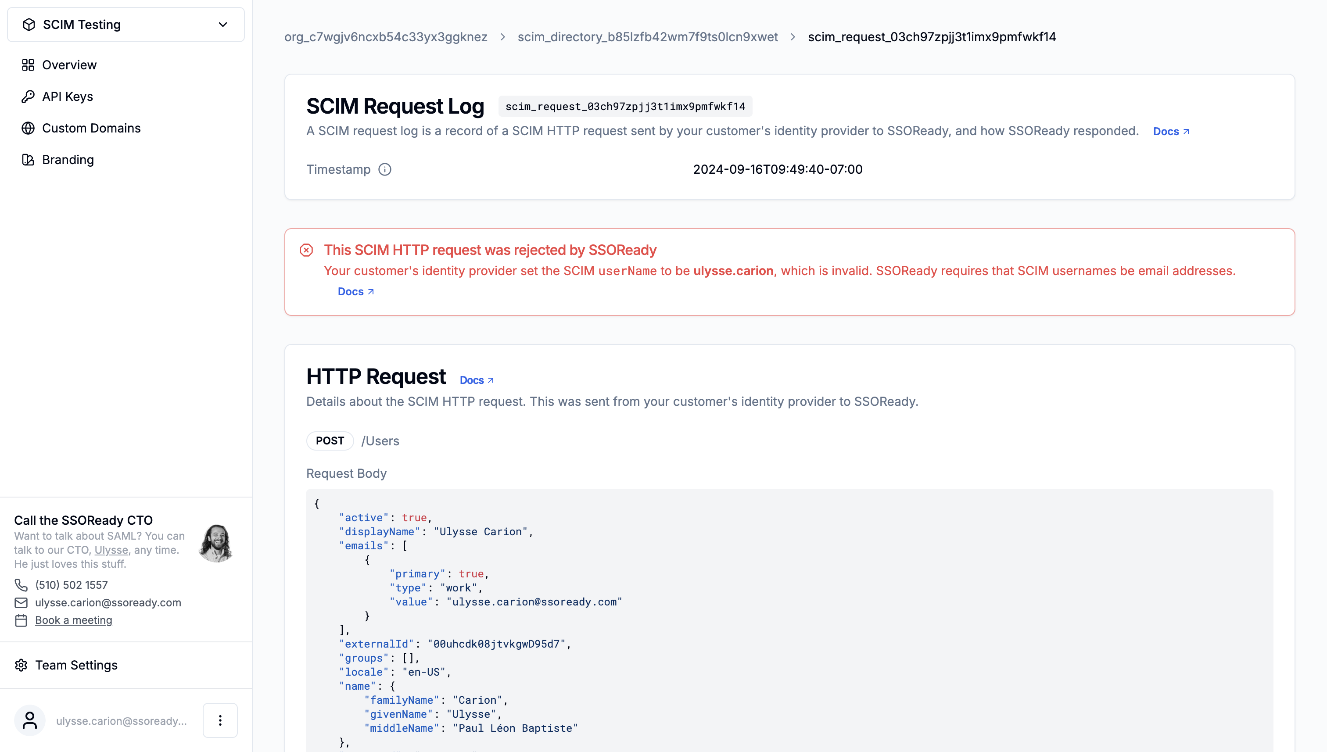Select the API Keys key icon

[29, 96]
